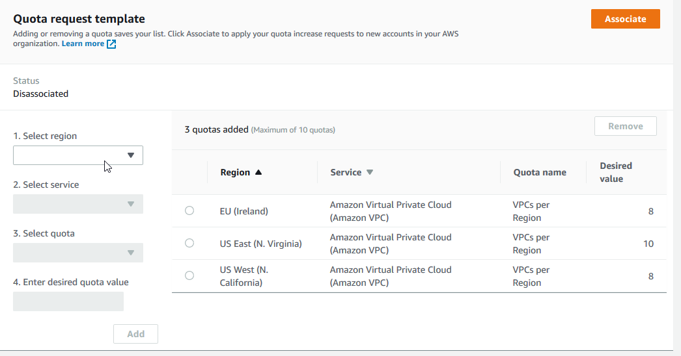
Task: Click the US East VPCs per Region cell
Action: tap(531, 244)
